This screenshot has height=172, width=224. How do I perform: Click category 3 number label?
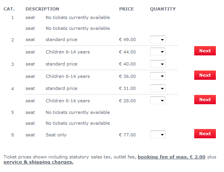coord(12,64)
